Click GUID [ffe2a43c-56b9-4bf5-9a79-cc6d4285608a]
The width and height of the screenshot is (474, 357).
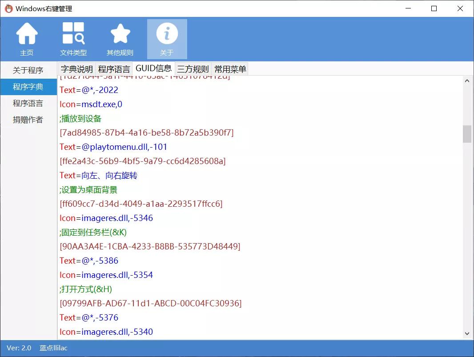[x=143, y=161]
